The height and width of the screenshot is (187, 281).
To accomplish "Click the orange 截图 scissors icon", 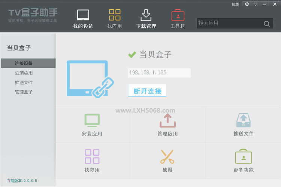I will [167, 157].
